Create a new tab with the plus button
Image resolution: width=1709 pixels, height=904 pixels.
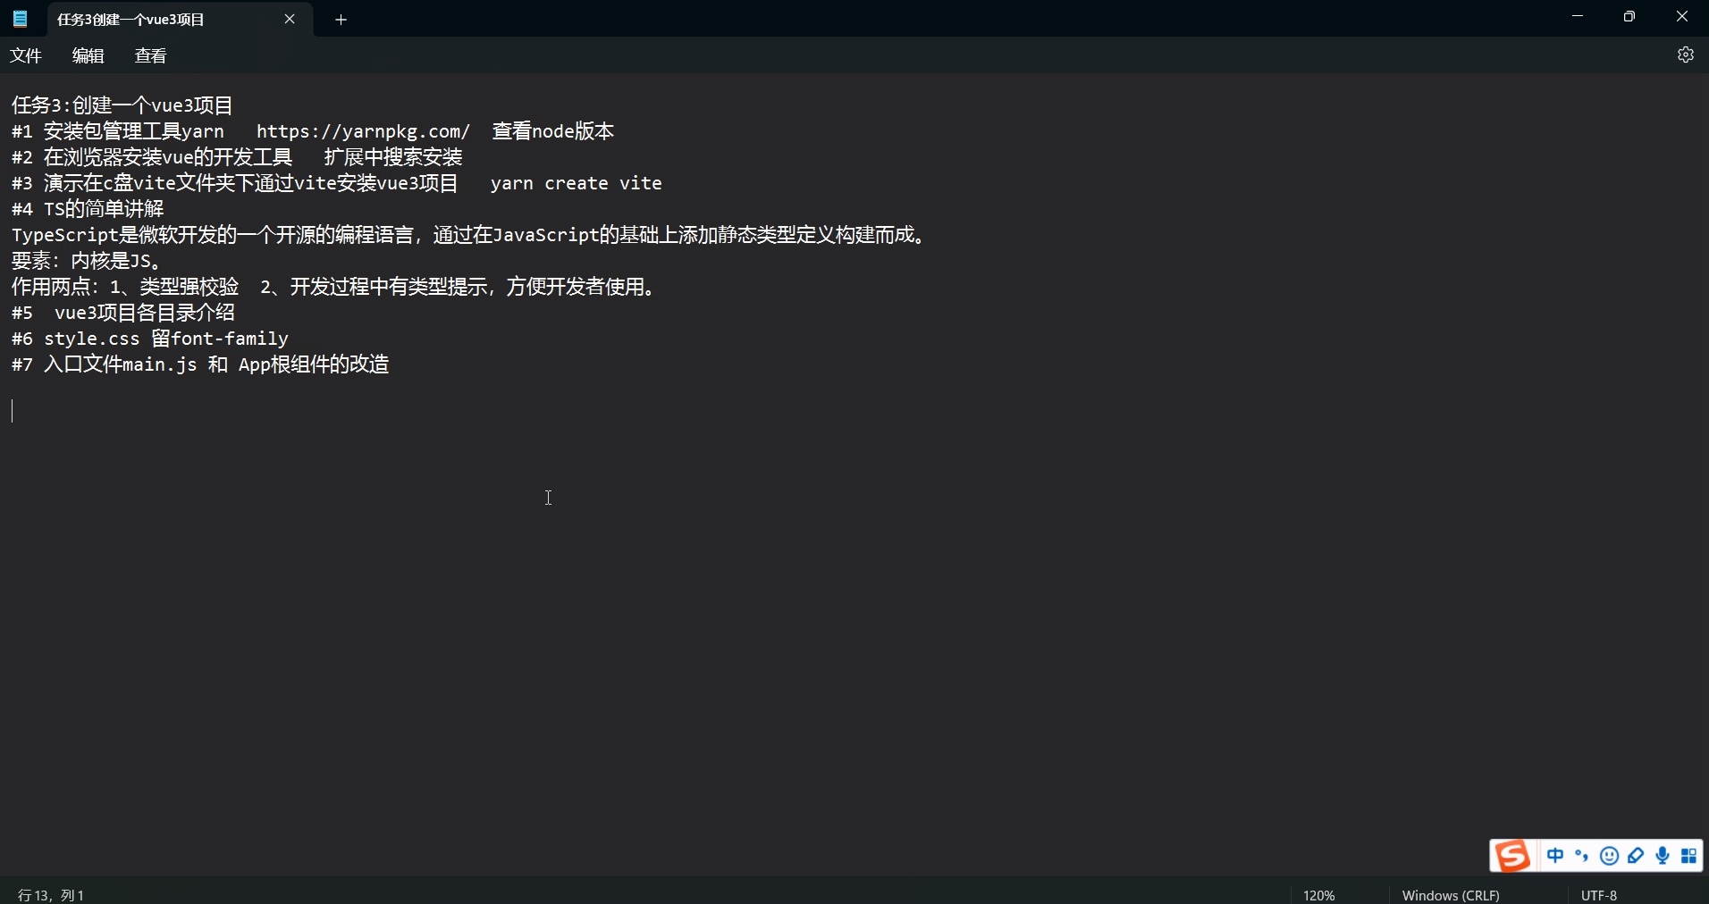(341, 19)
